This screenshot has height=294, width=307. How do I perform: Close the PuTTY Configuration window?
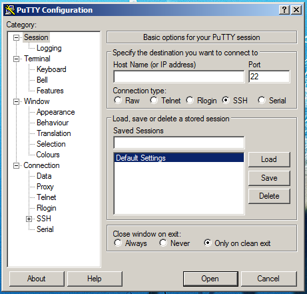click(296, 10)
